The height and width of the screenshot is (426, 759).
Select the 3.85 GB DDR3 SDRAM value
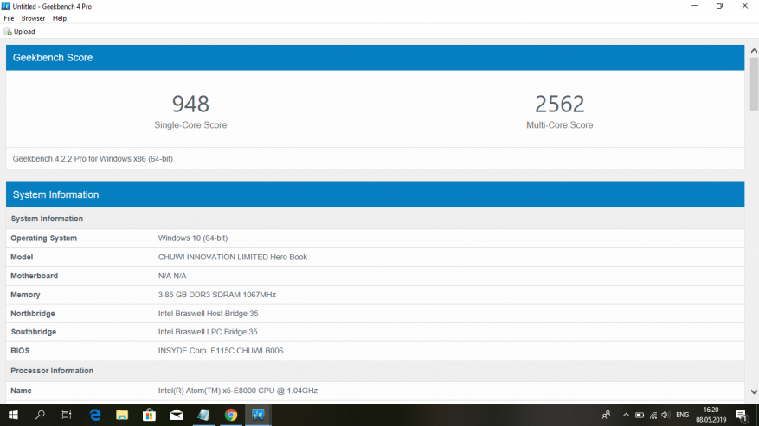click(217, 295)
